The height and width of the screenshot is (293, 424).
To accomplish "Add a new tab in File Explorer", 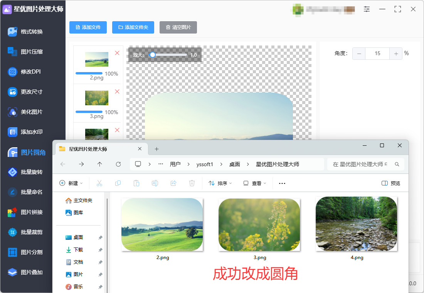I will [x=156, y=149].
